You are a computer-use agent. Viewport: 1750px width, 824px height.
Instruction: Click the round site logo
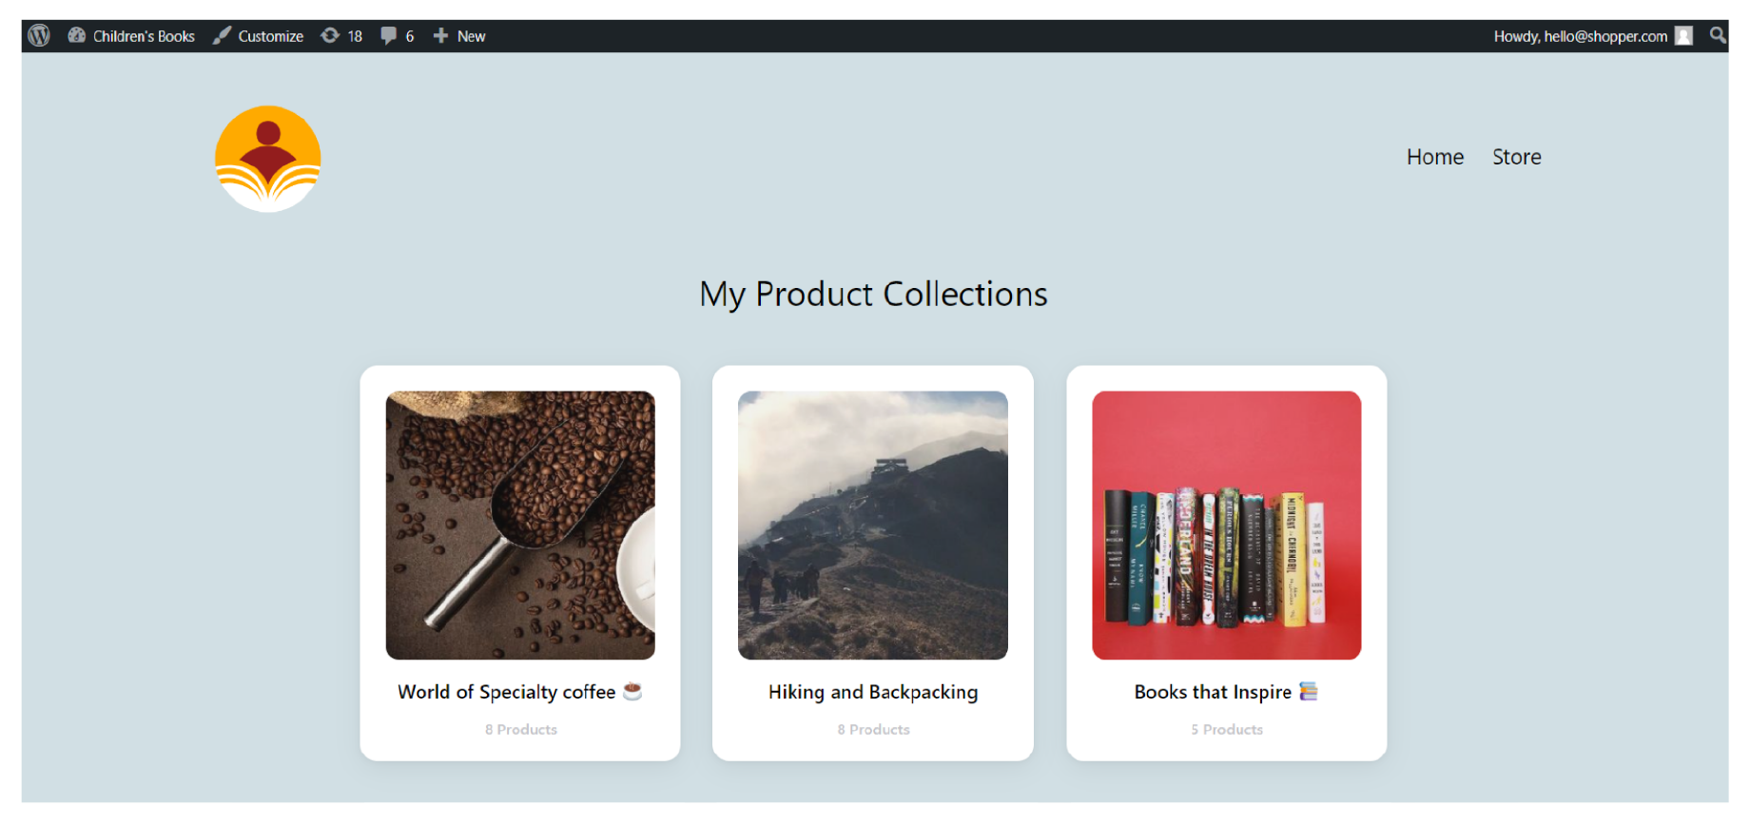268,159
